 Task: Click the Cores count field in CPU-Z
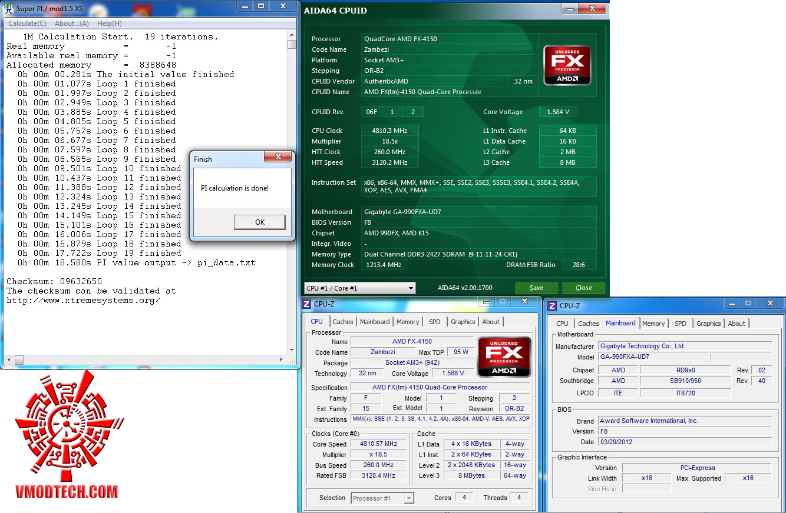tap(464, 498)
